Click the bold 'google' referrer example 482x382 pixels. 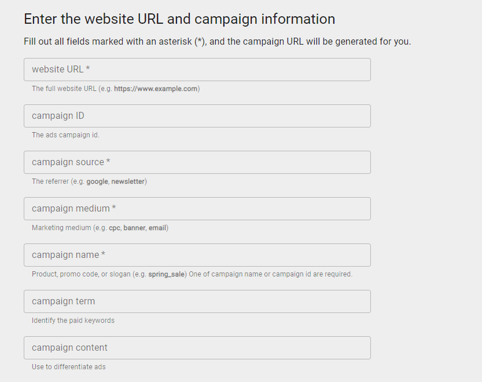click(97, 181)
